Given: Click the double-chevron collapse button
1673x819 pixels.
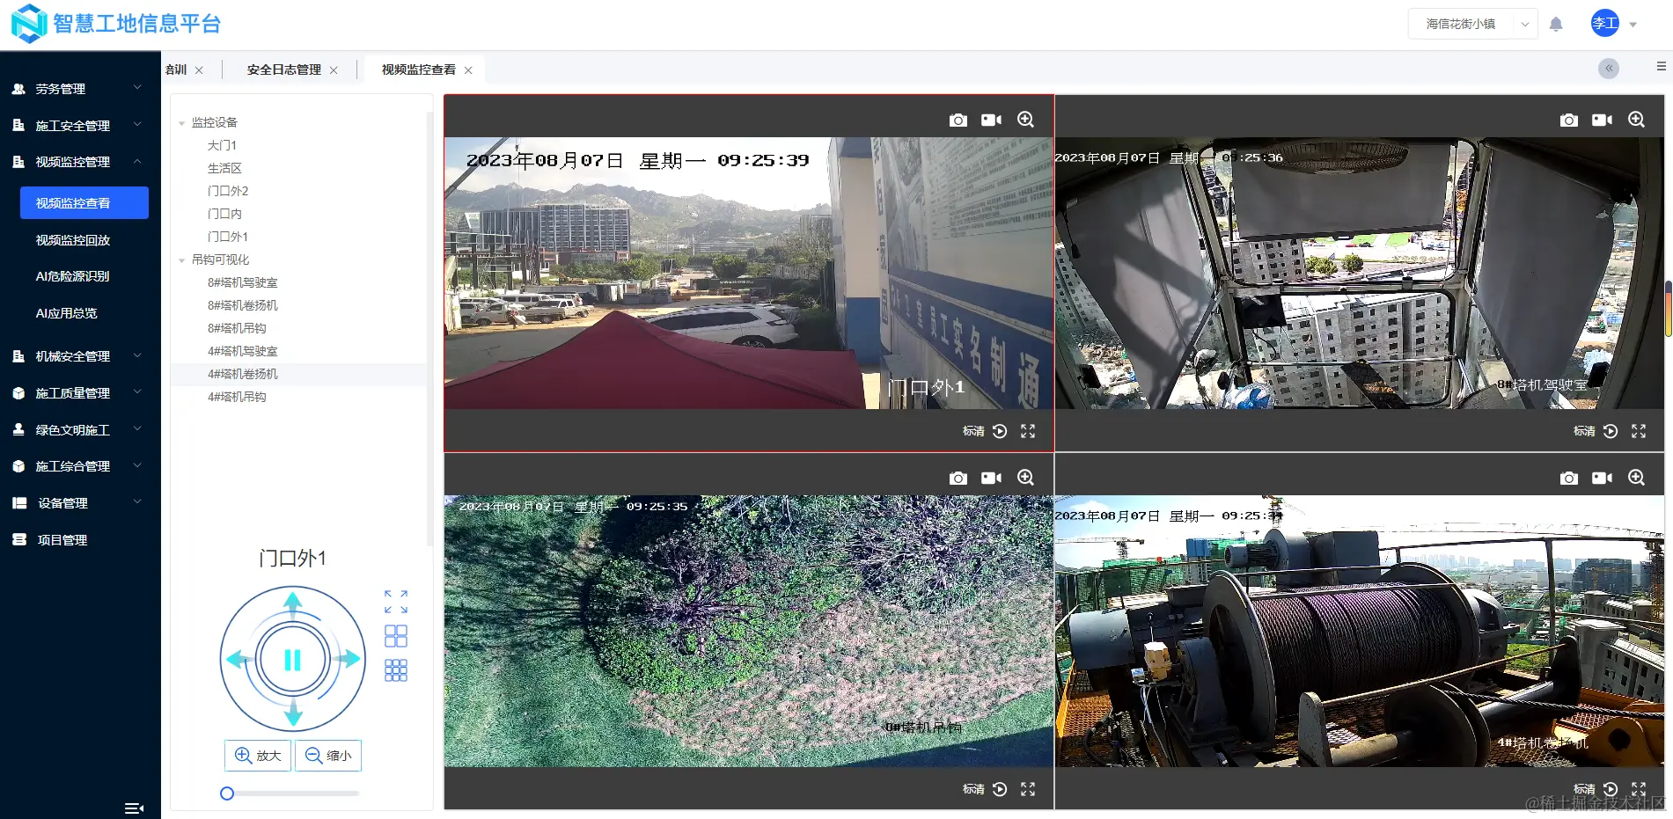Looking at the screenshot, I should [1609, 69].
